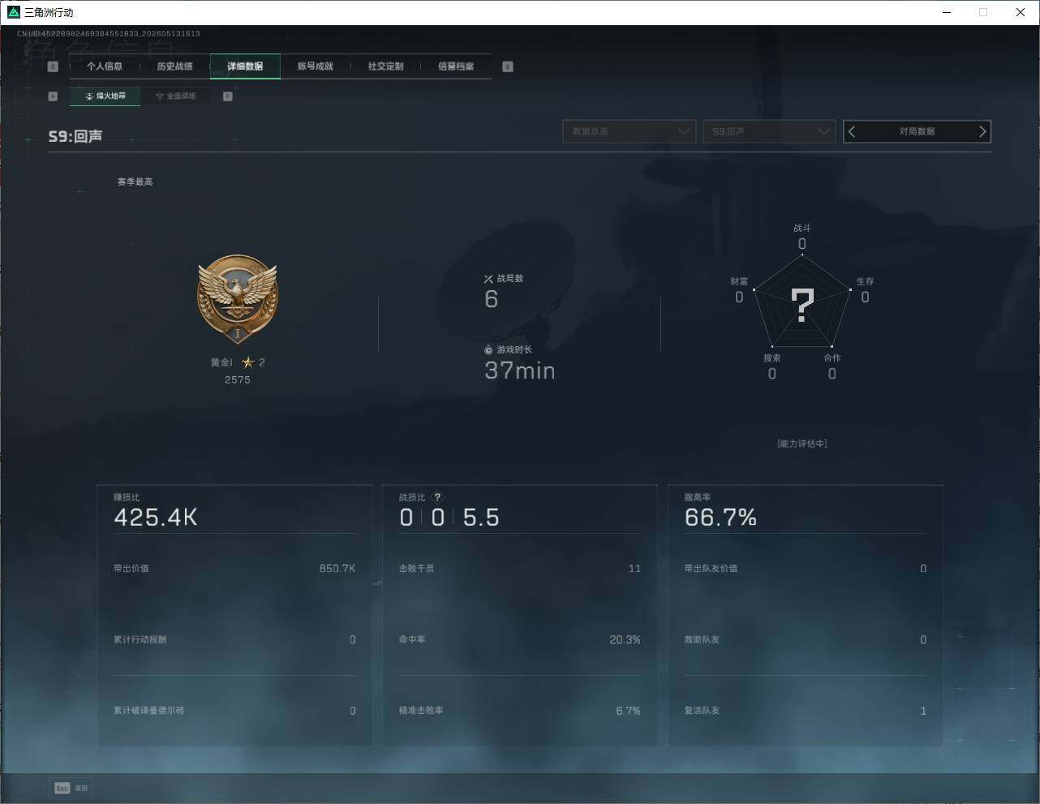Click the 命中率 value 20.3%
The image size is (1040, 804).
tap(625, 640)
